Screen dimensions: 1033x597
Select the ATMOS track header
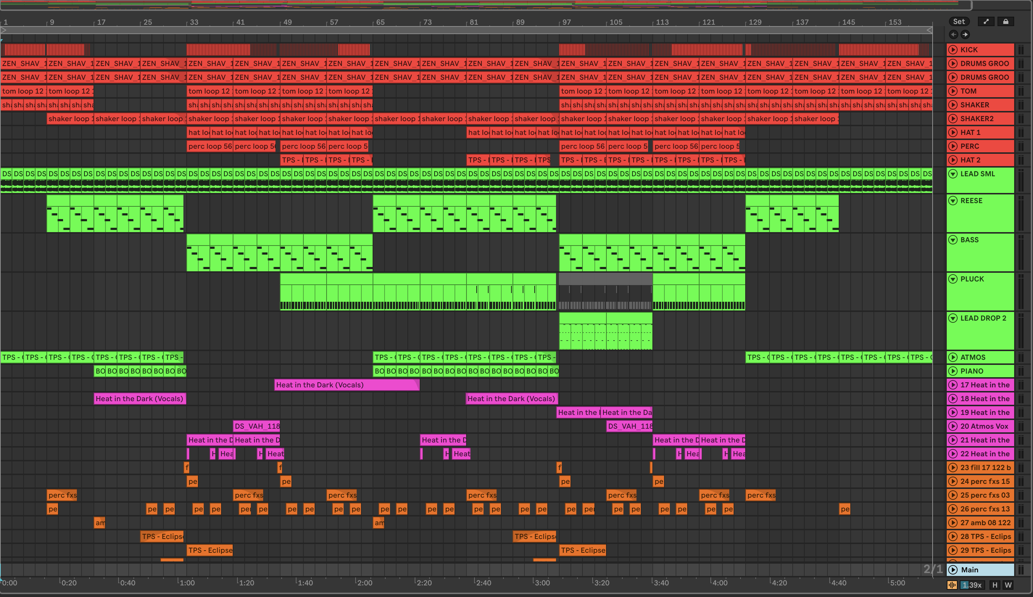click(x=983, y=357)
